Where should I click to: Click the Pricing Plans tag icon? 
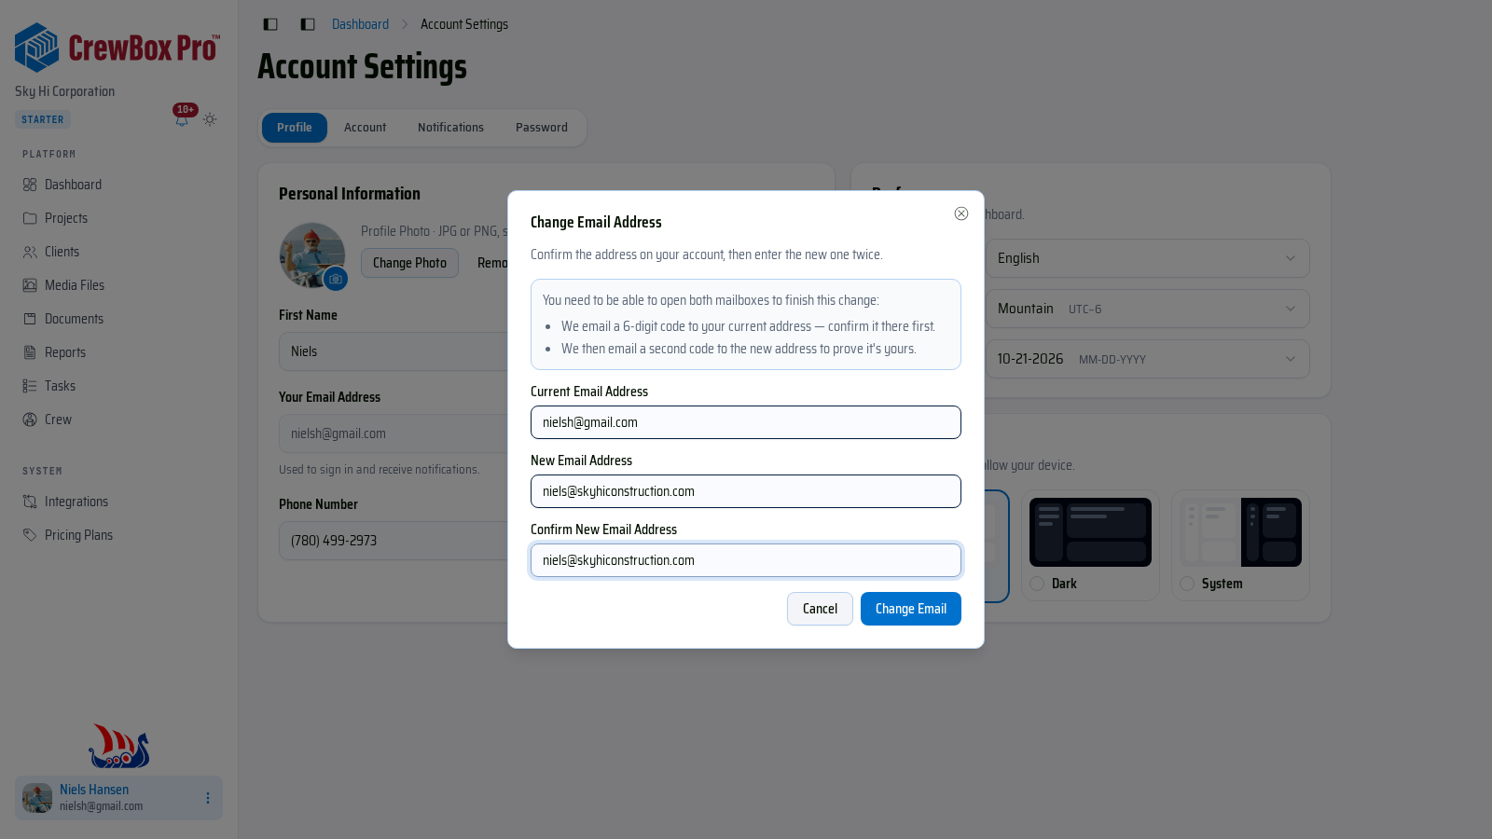(30, 535)
